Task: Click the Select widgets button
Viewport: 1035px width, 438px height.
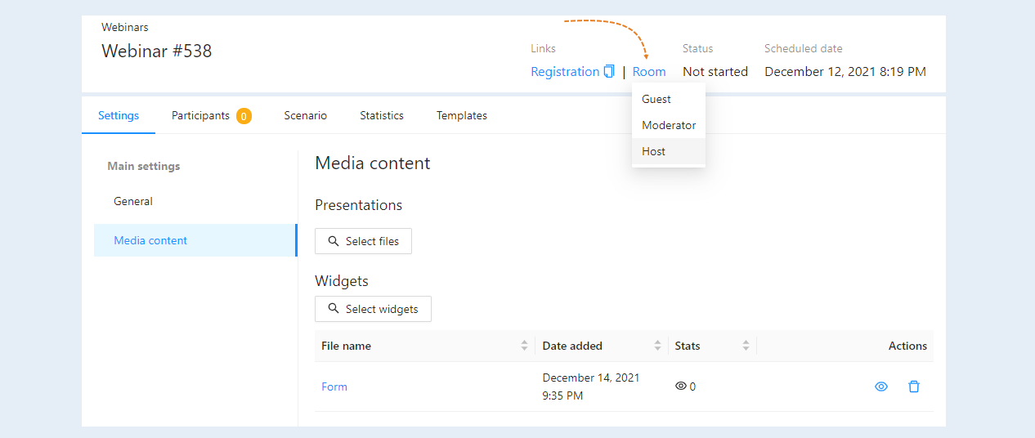Action: click(373, 309)
